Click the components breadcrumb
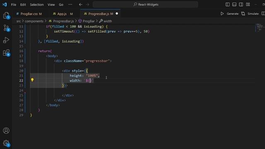The image size is (265, 149). coord(34,21)
